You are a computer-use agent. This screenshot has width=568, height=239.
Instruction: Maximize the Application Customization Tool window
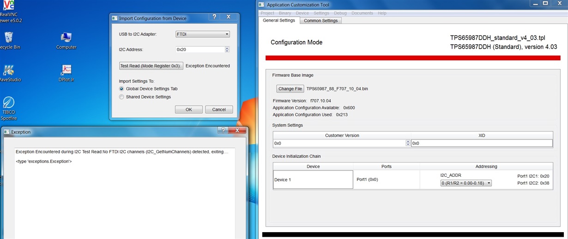544,3
